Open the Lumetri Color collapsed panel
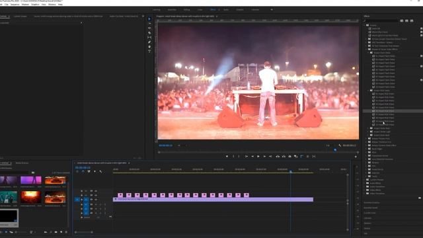423x238 pixels. (x=370, y=213)
